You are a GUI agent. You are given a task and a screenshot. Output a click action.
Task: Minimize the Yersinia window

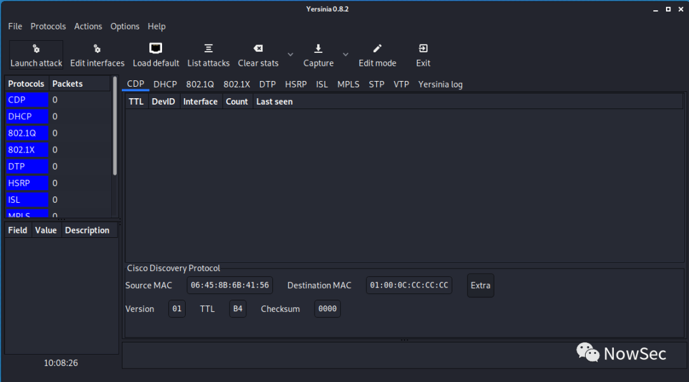pos(656,9)
